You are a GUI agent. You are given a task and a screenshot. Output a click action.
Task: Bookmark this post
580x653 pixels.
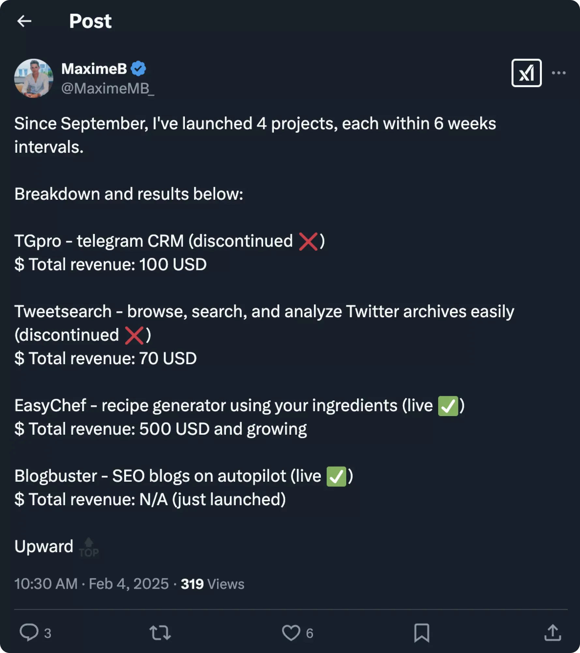422,633
